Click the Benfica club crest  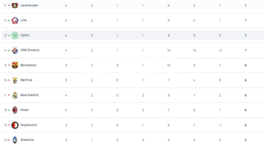pos(15,80)
